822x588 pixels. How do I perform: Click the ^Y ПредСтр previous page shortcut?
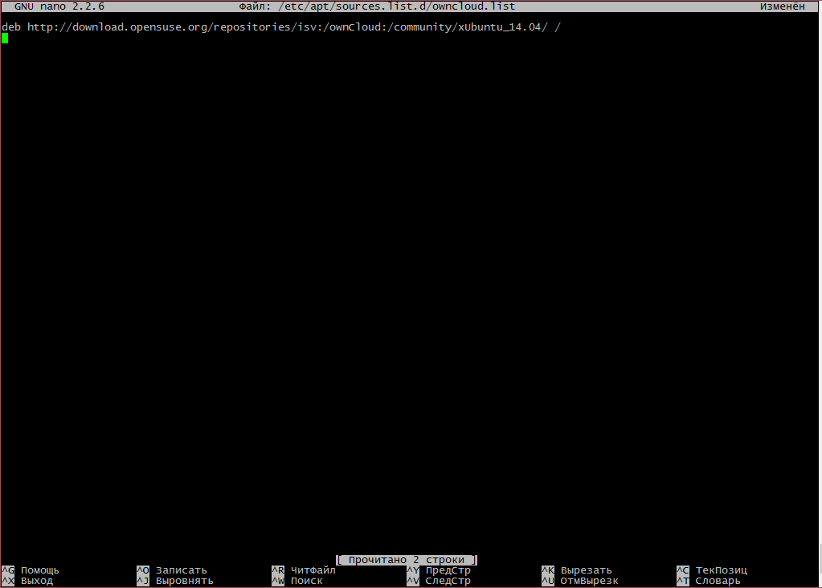coord(439,570)
